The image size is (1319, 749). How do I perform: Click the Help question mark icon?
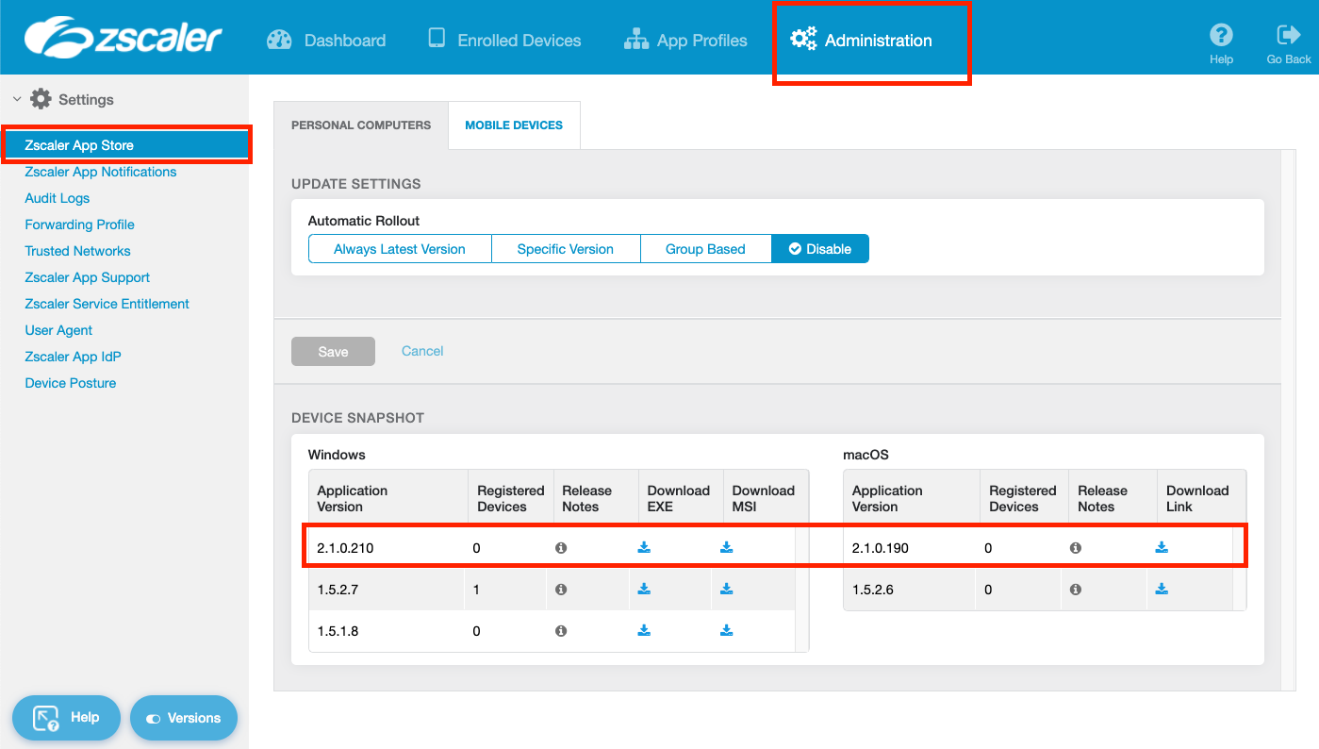click(x=1221, y=36)
